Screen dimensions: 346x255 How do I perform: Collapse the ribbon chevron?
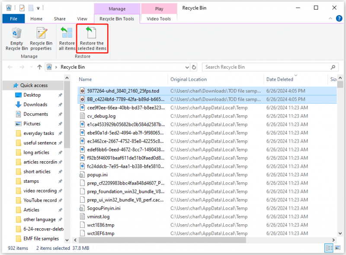[330, 19]
